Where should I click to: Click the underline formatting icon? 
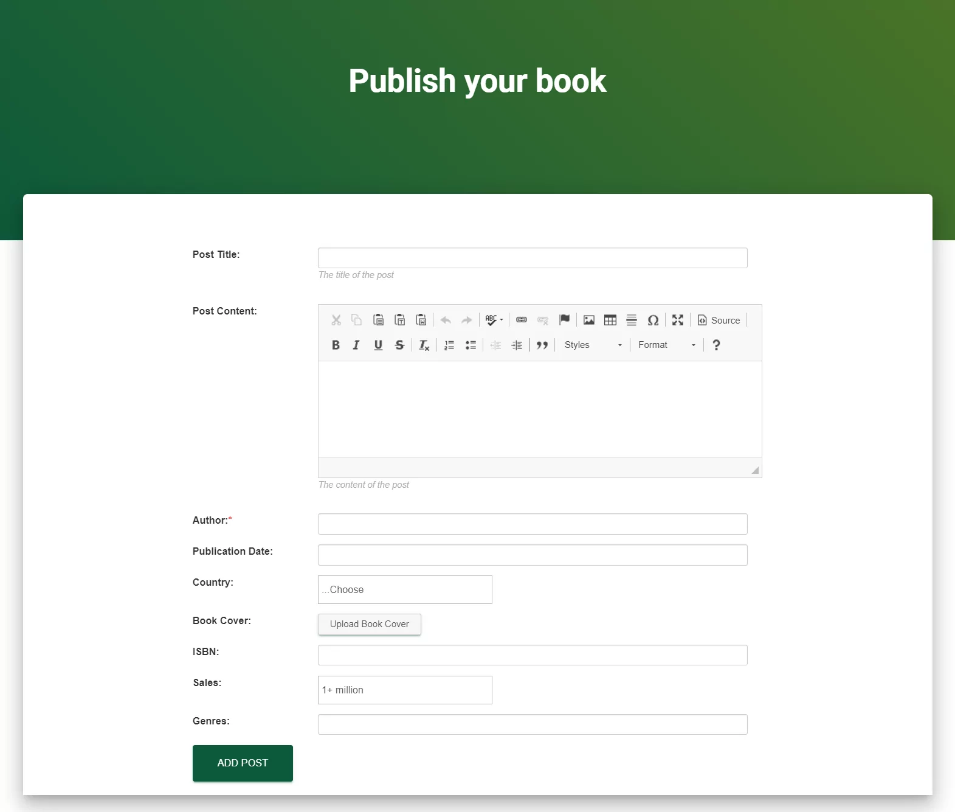[378, 345]
